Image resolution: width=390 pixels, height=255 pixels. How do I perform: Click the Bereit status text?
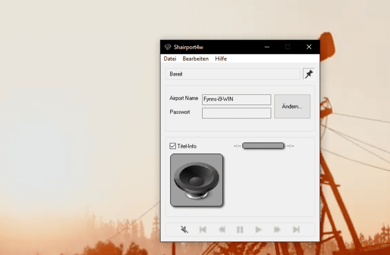coord(176,74)
